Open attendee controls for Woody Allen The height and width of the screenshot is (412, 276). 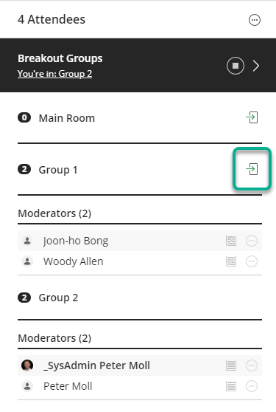click(x=252, y=261)
